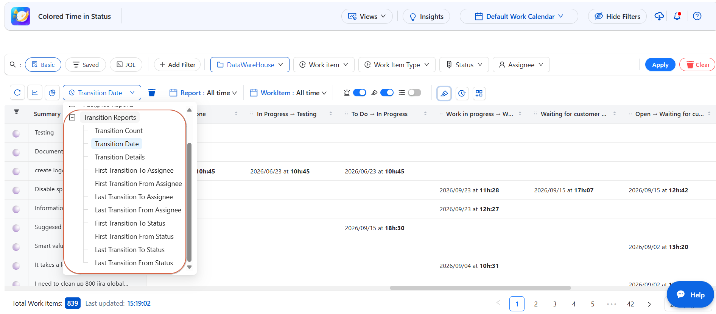Expand the Default Work Calendar dropdown
Image resolution: width=716 pixels, height=314 pixels.
(519, 16)
